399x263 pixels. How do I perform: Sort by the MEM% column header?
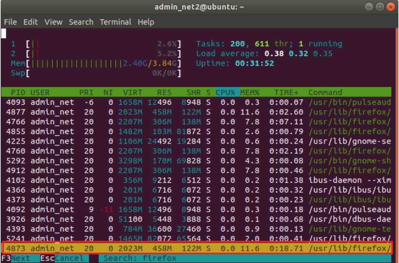pos(250,93)
